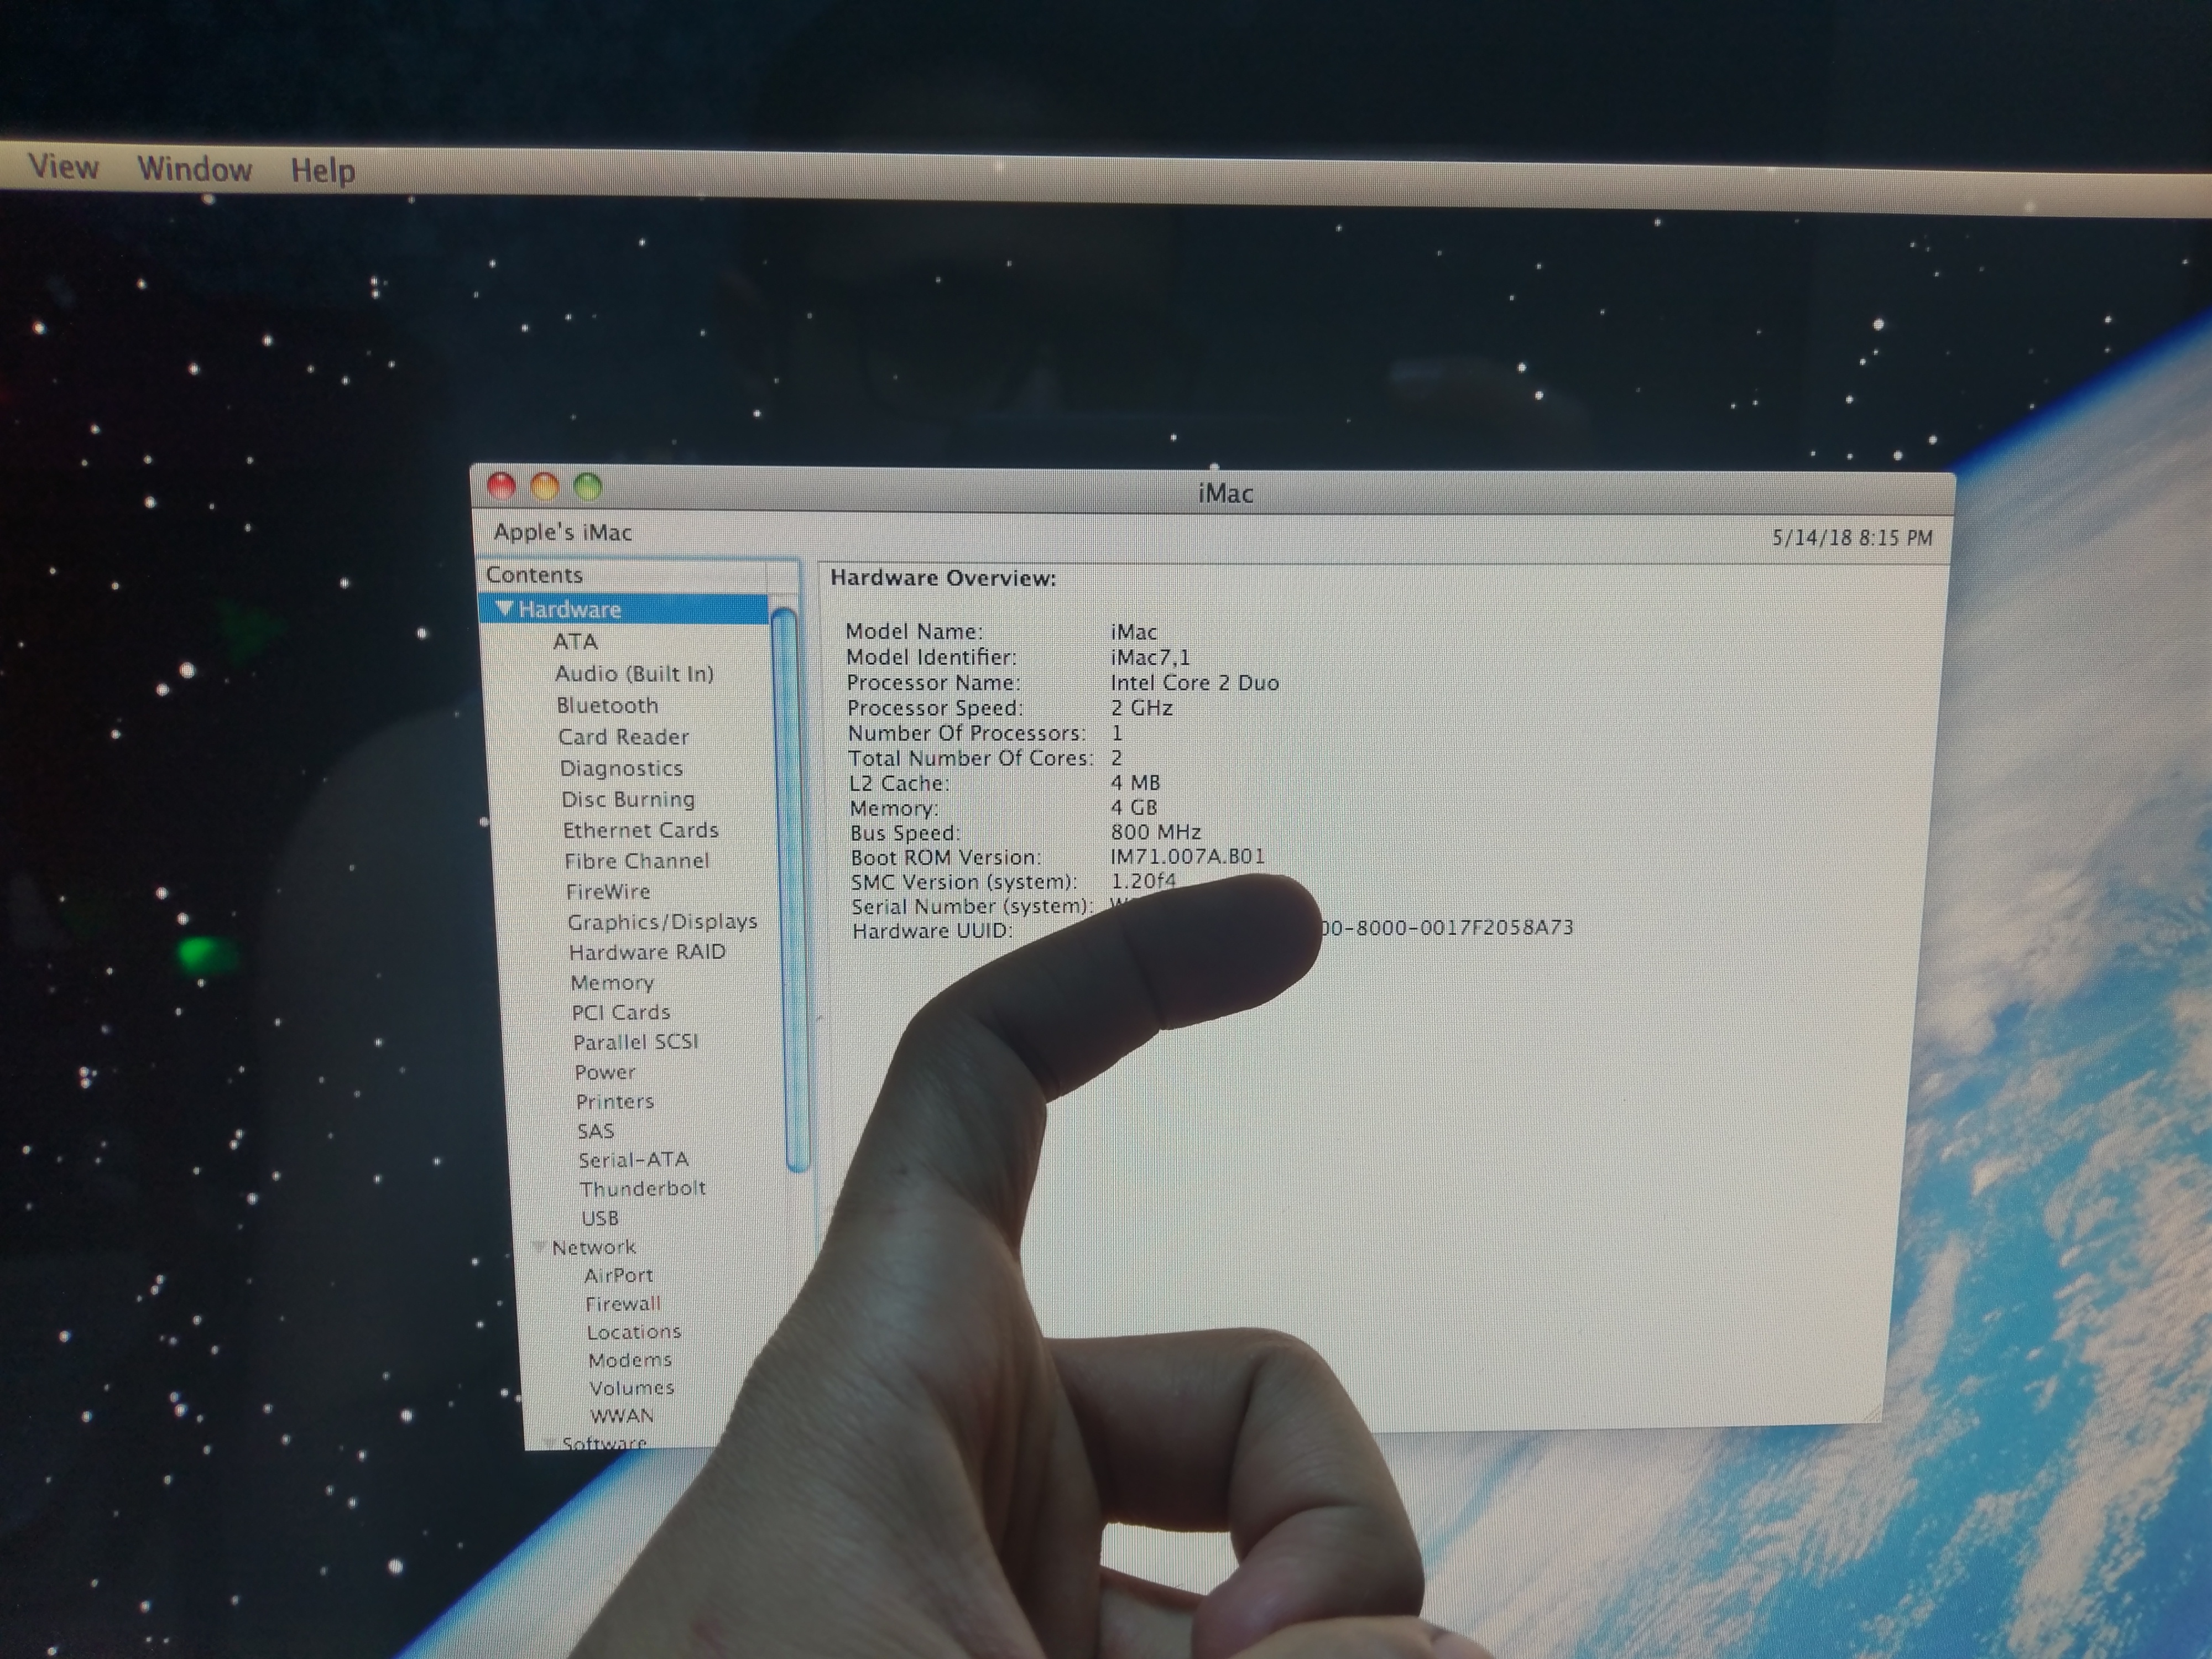Close the iMac window with the red button
Image resolution: width=2212 pixels, height=1659 pixels.
pyautogui.click(x=501, y=486)
